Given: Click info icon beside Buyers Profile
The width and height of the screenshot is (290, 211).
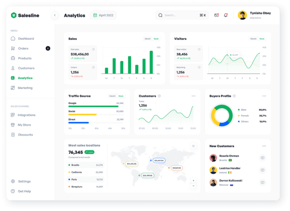Looking at the screenshot, I should (235, 96).
